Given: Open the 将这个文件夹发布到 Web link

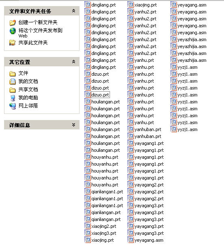Looking at the screenshot, I should pyautogui.click(x=40, y=33).
